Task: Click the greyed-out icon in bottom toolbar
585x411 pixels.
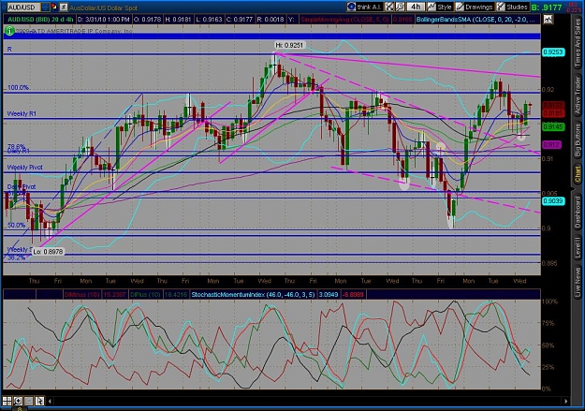Action: [29, 402]
